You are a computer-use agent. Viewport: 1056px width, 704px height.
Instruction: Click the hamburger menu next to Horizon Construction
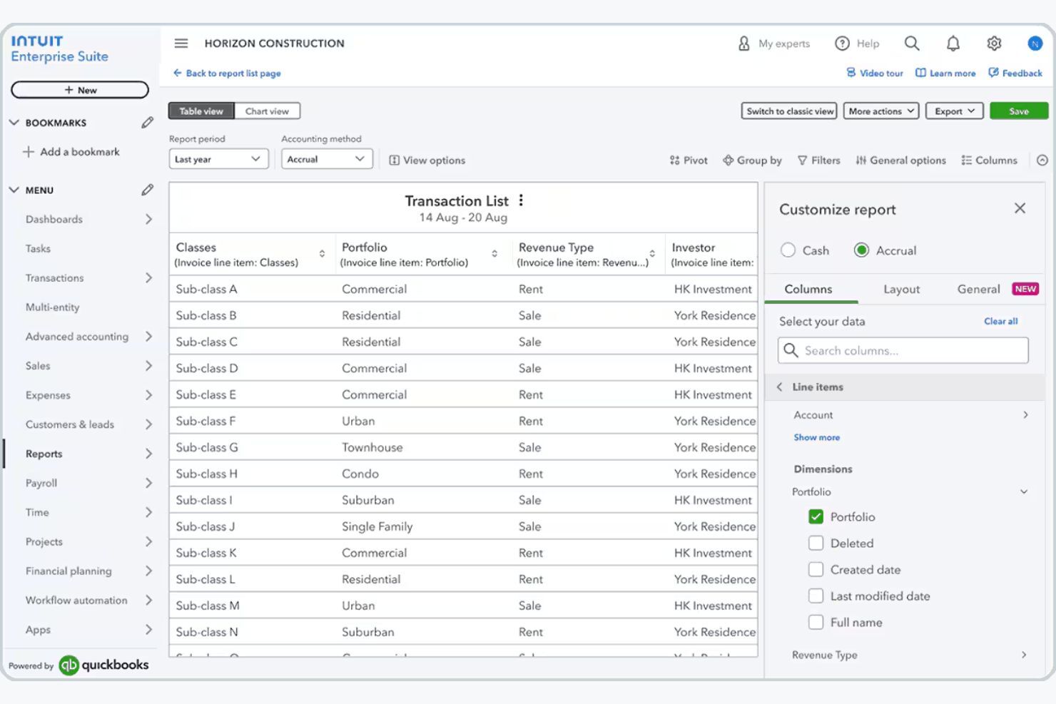[x=181, y=43]
